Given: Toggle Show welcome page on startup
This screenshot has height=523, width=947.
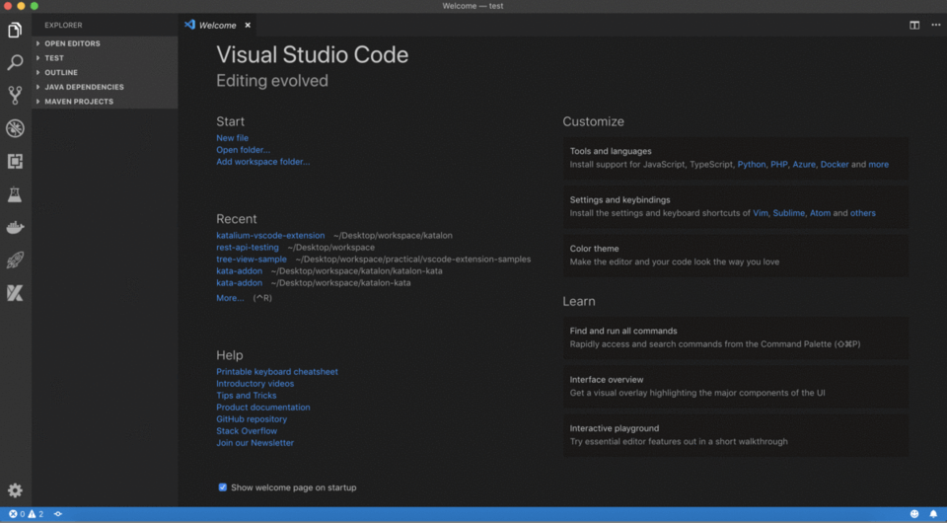Looking at the screenshot, I should point(222,487).
